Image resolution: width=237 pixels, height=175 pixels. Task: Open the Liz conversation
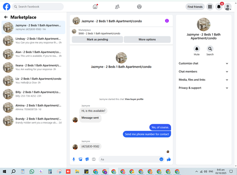tap(33, 81)
